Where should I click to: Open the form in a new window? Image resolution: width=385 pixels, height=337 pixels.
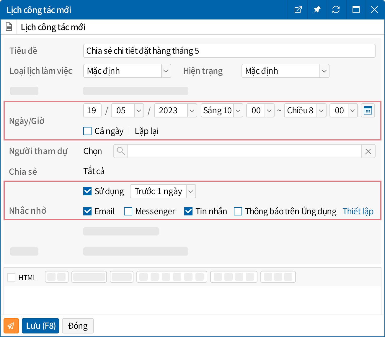click(x=298, y=10)
